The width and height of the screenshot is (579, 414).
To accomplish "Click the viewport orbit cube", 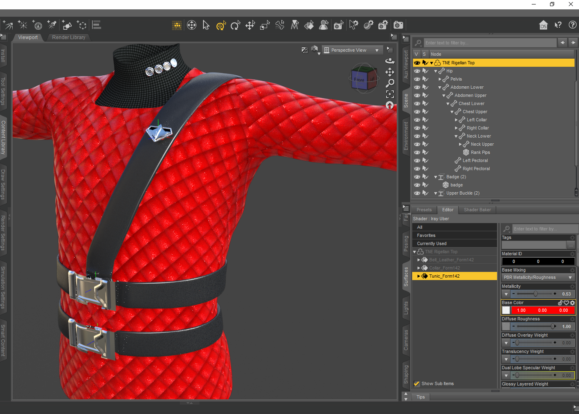I will tap(364, 77).
